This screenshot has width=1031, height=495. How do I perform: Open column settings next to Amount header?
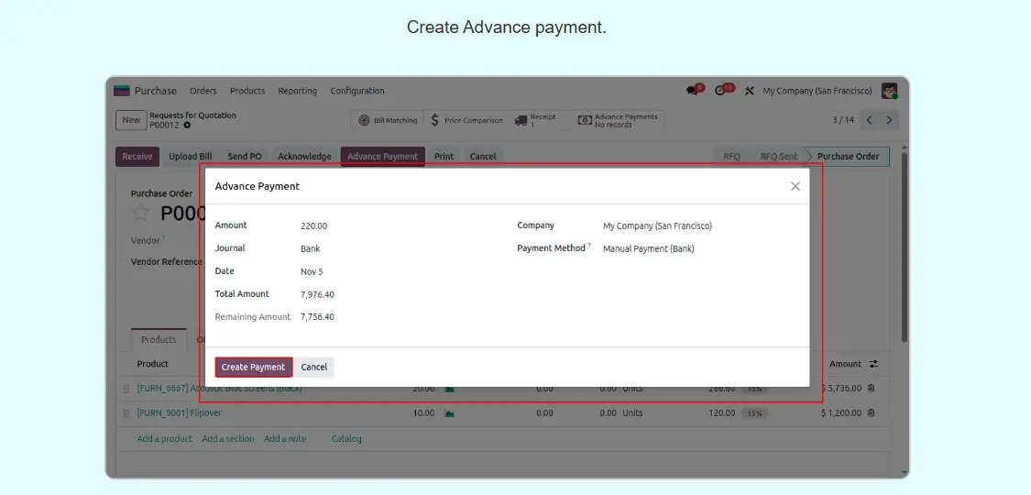(x=873, y=364)
